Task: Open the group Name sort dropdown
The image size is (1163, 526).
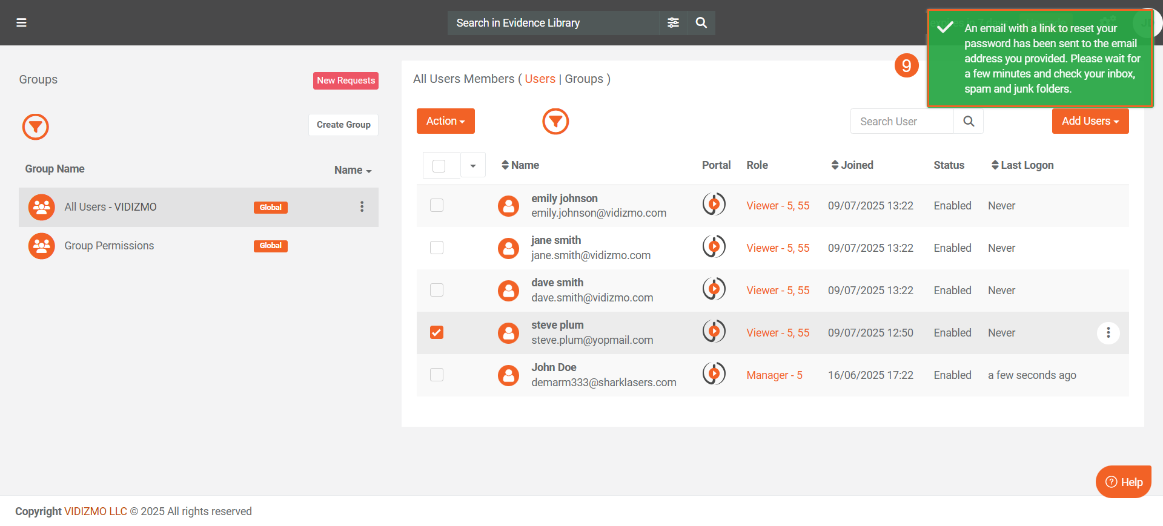Action: (x=353, y=170)
